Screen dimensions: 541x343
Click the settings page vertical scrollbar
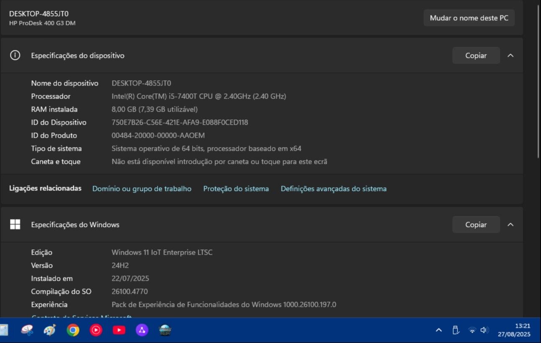tap(538, 81)
